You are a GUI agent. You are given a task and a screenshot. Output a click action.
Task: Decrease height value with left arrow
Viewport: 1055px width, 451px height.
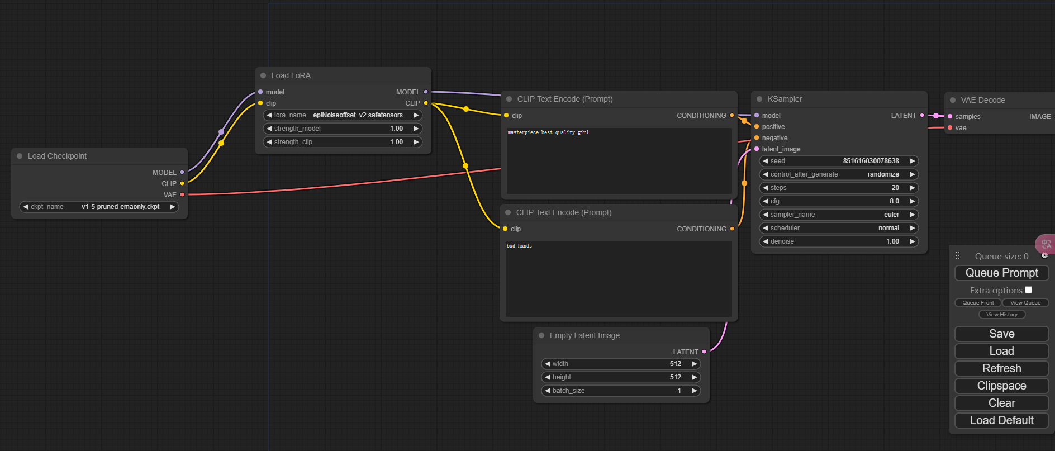(548, 377)
